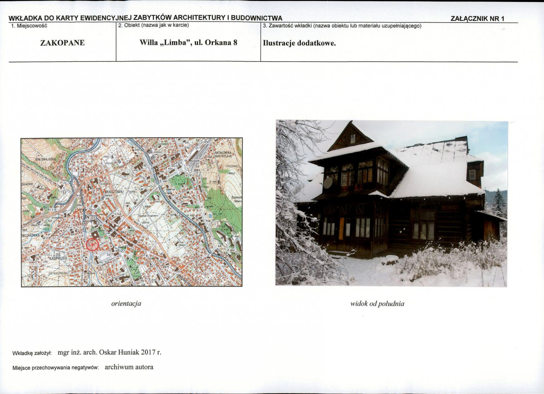This screenshot has height=394, width=544.
Task: Click the red circle marker on the map
Action: coord(92,244)
